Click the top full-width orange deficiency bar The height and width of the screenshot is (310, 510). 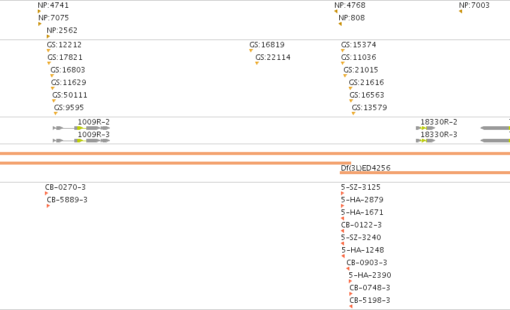(255, 154)
